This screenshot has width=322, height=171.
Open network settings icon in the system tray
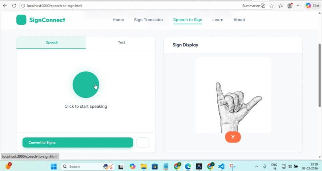click(284, 166)
